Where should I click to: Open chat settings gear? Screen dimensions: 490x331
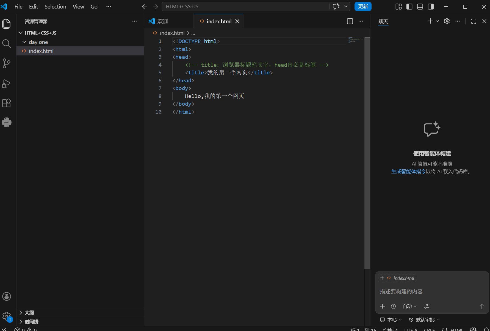point(447,21)
